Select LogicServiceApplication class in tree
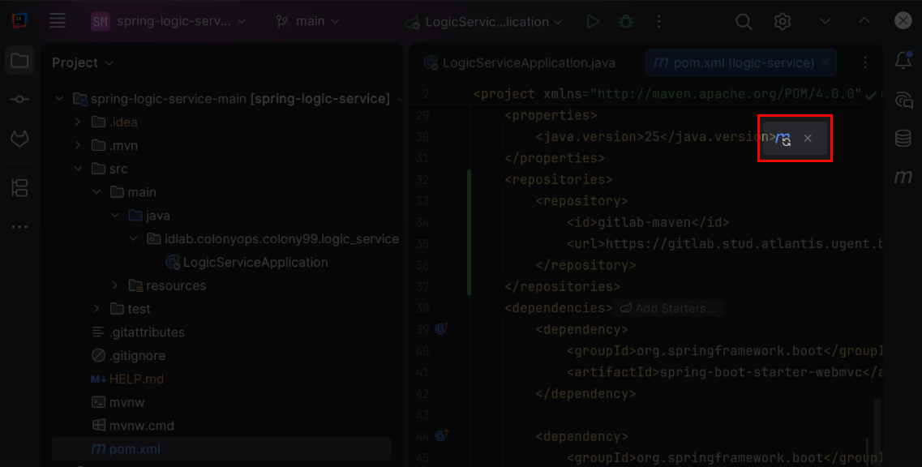Screen dimensions: 922x467 (x=247, y=263)
